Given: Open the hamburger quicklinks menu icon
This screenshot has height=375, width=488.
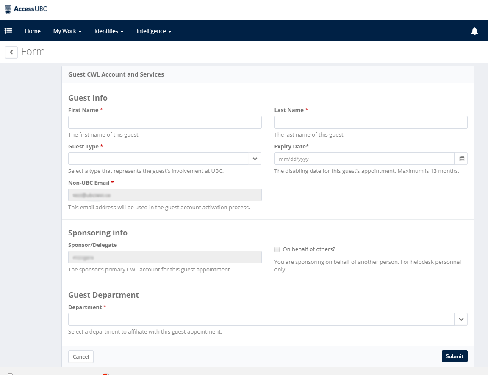Looking at the screenshot, I should [x=8, y=31].
